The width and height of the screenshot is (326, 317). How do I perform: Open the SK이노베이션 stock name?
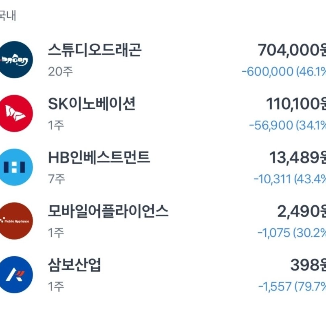(92, 104)
